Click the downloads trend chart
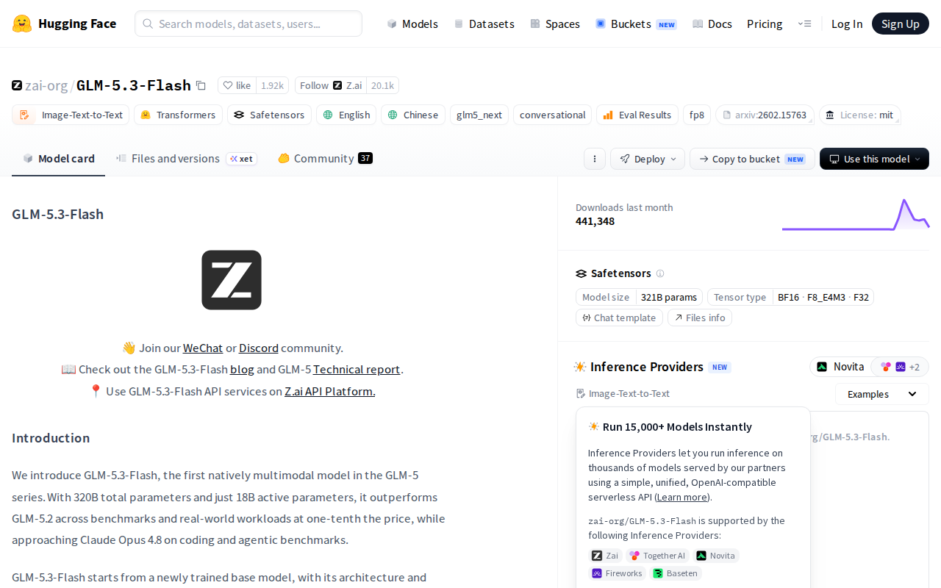This screenshot has height=588, width=941. (x=856, y=215)
